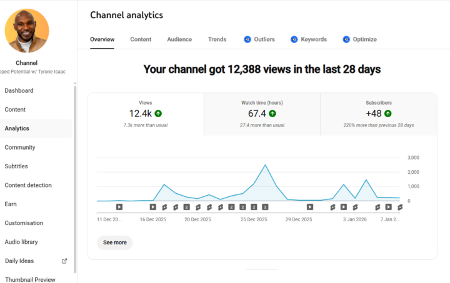The height and width of the screenshot is (283, 450).
Task: Click the 'Channel analytics' page title
Action: pyautogui.click(x=126, y=15)
